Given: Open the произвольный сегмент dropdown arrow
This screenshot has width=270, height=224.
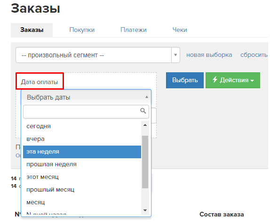Looking at the screenshot, I should click(175, 55).
